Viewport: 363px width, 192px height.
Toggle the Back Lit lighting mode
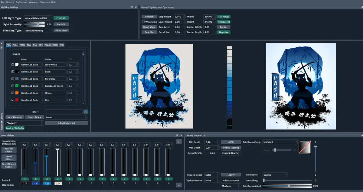(x=61, y=24)
